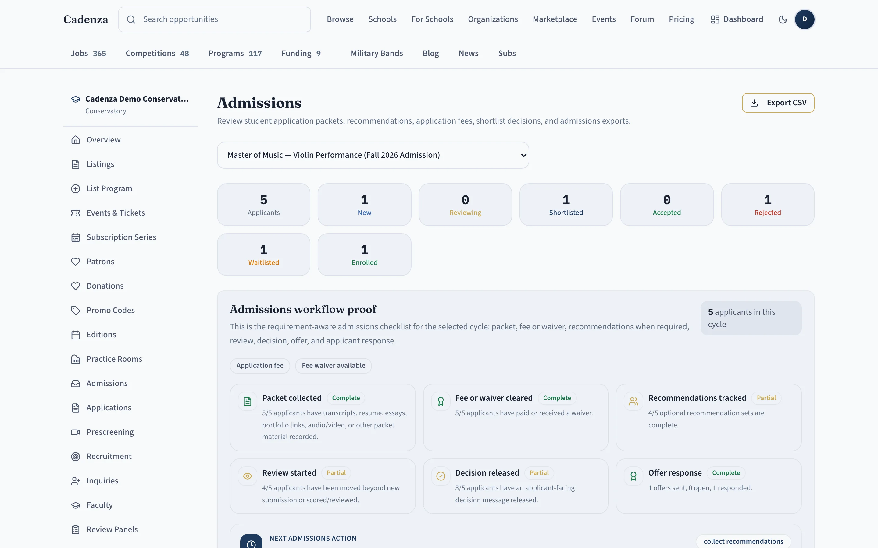Screen dimensions: 878x548
Task: Click the Recommendations tracked people icon
Action: (x=634, y=401)
